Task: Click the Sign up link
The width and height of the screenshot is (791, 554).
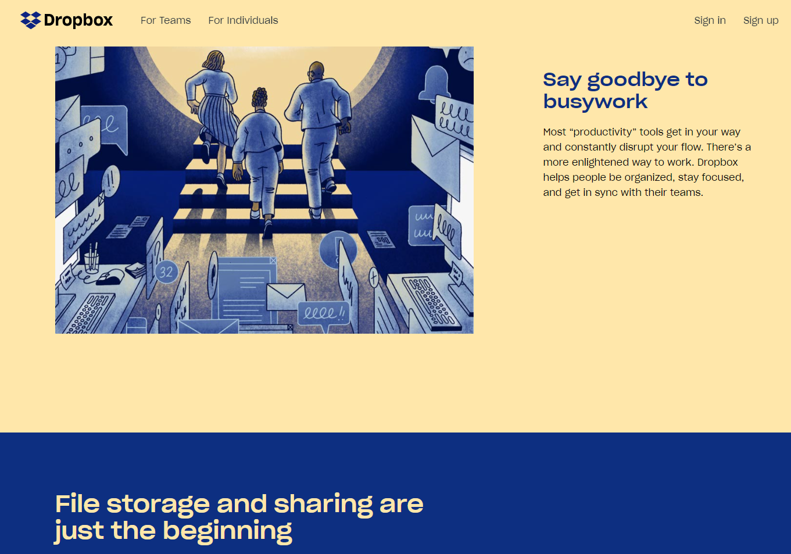Action: click(761, 20)
